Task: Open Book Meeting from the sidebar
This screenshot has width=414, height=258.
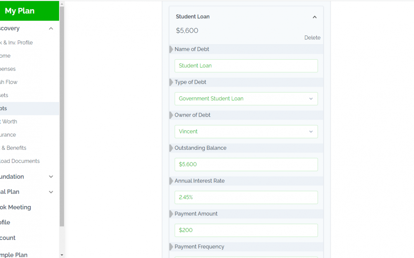Action: 15,208
